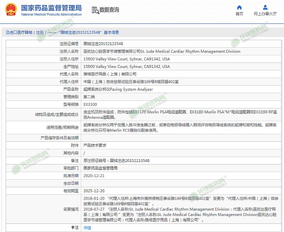Click the document icon beside 进口医疗器械
The height and width of the screenshot is (232, 284).
pos(7,32)
